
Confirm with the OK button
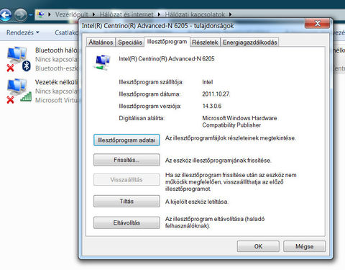pyautogui.click(x=258, y=246)
